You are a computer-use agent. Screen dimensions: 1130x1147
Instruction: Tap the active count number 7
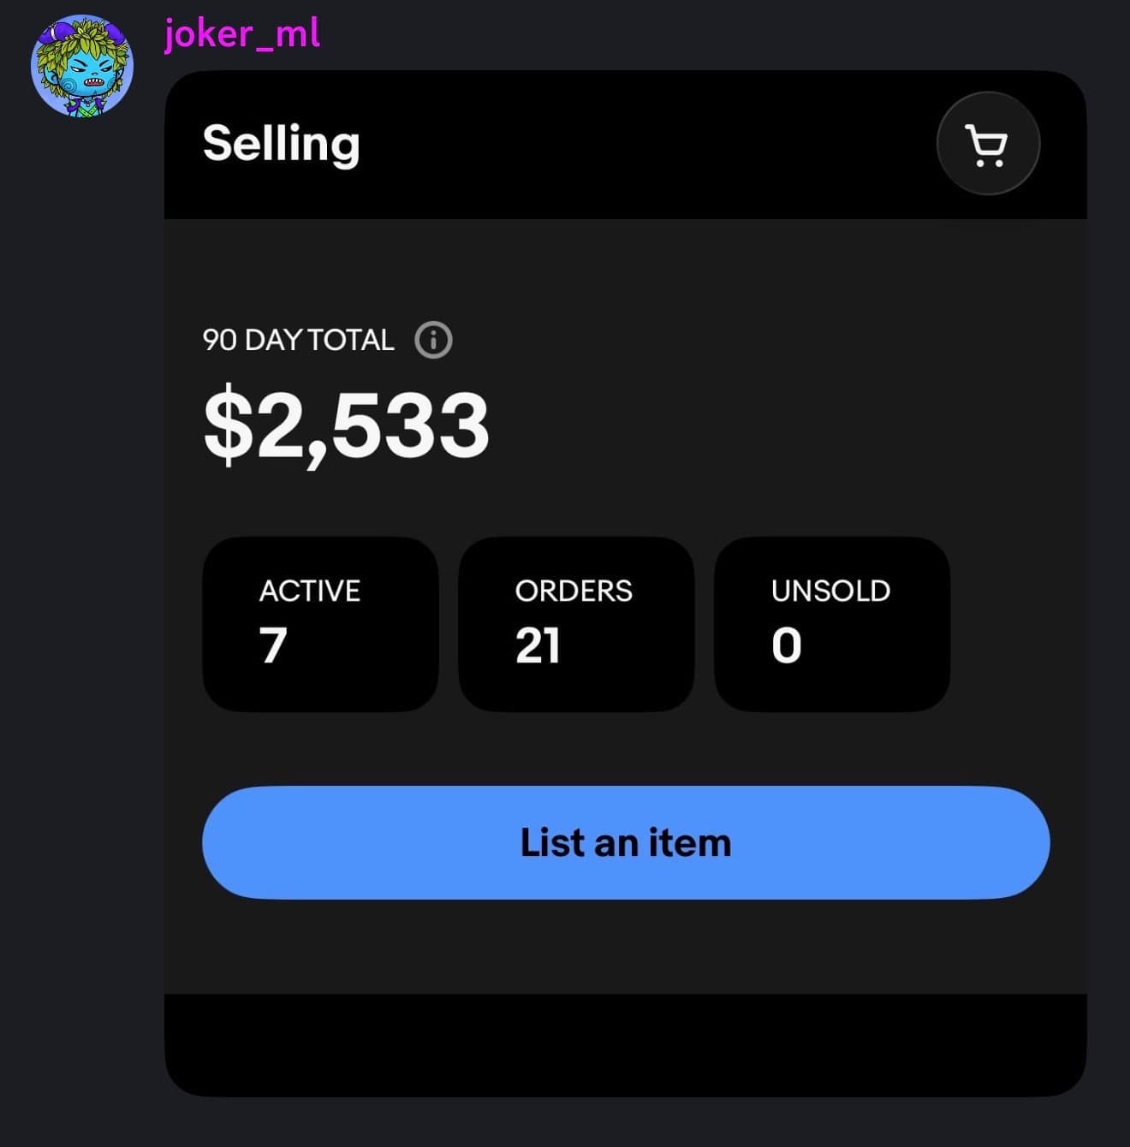273,645
